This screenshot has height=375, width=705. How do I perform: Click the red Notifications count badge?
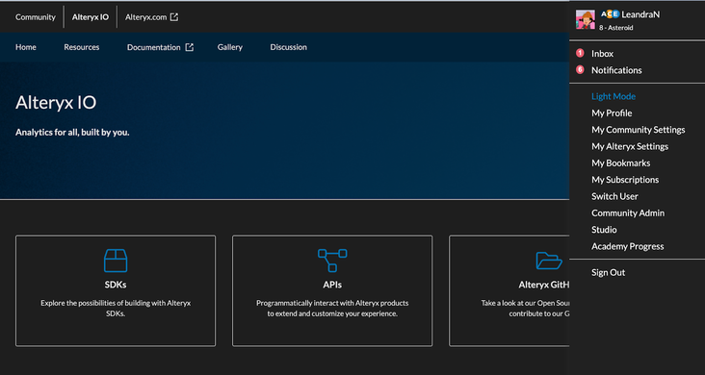pyautogui.click(x=580, y=69)
